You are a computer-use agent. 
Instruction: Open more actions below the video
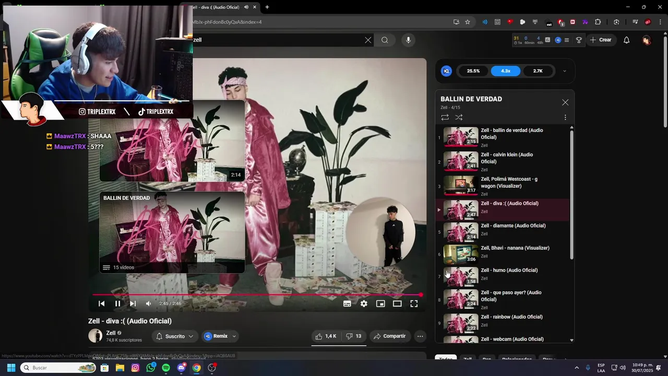420,336
